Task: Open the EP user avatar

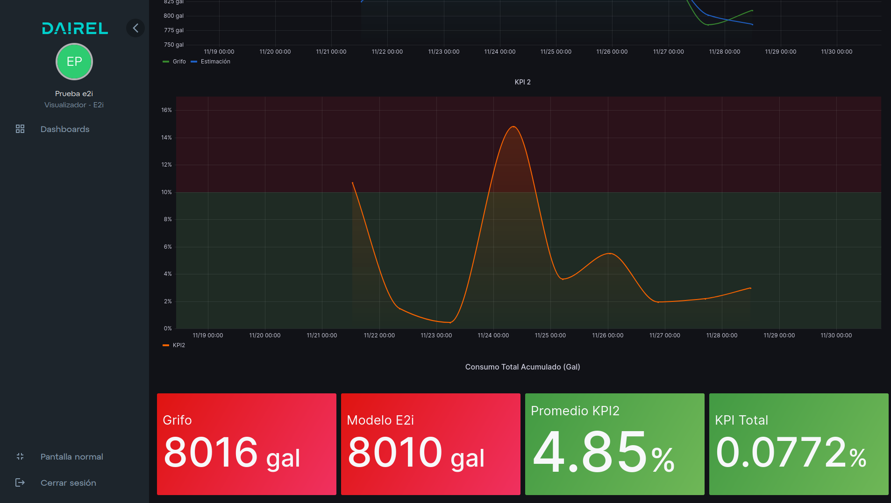Action: point(74,62)
